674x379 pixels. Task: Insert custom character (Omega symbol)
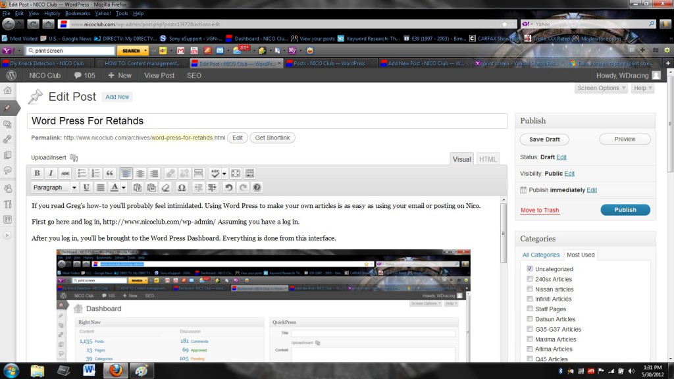(182, 188)
